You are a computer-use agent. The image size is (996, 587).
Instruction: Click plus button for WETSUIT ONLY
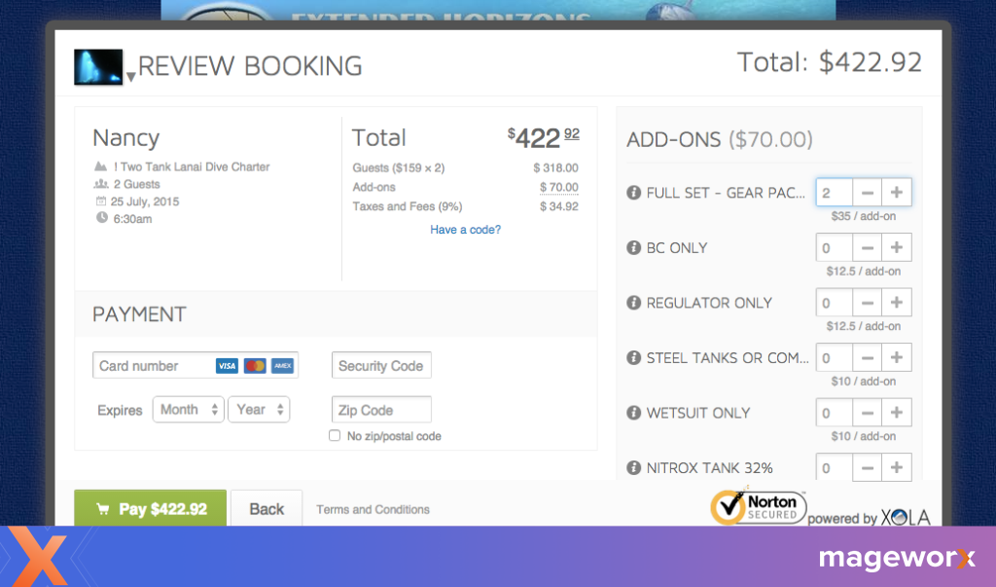(x=896, y=412)
